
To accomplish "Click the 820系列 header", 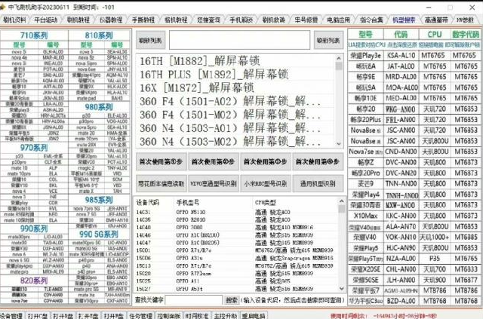I will pyautogui.click(x=34, y=281).
